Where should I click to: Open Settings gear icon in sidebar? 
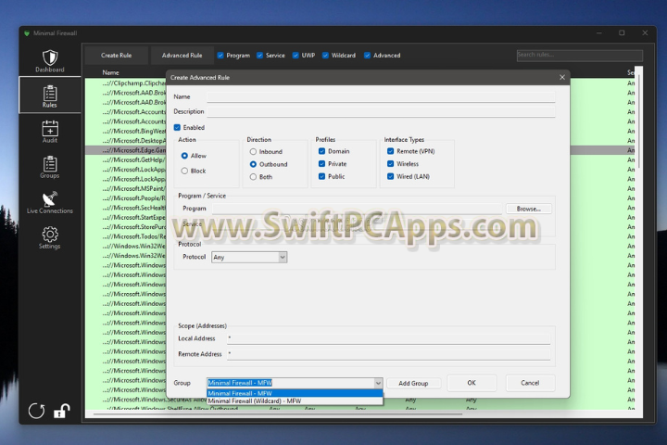click(50, 235)
